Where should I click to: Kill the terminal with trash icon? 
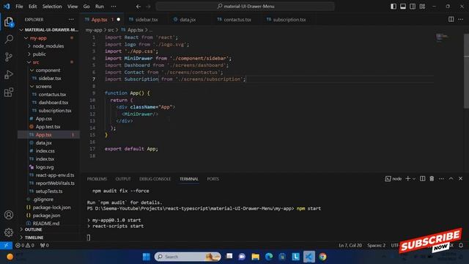coord(432,179)
